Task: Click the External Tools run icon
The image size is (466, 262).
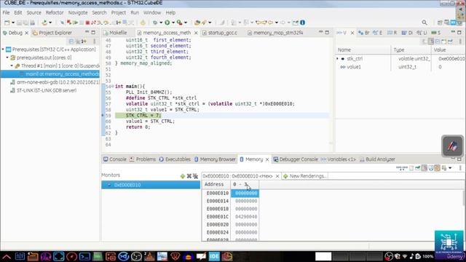Action: click(x=180, y=23)
